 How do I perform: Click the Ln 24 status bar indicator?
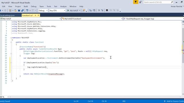[76, 101]
